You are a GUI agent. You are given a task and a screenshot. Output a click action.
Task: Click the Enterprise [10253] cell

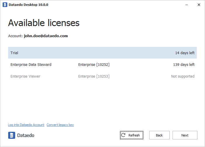point(94,76)
